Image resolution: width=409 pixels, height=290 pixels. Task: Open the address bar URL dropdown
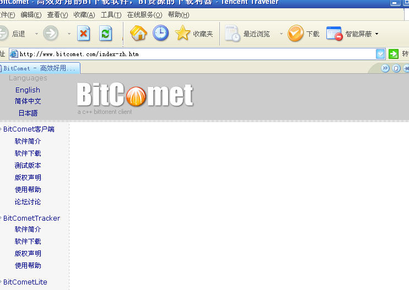pyautogui.click(x=380, y=54)
